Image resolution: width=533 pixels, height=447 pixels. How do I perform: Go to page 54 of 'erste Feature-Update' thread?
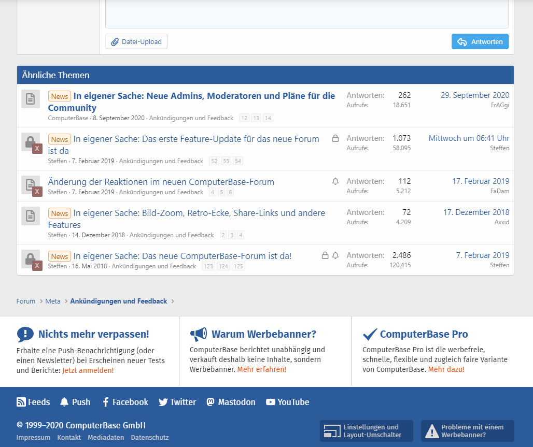pos(238,161)
